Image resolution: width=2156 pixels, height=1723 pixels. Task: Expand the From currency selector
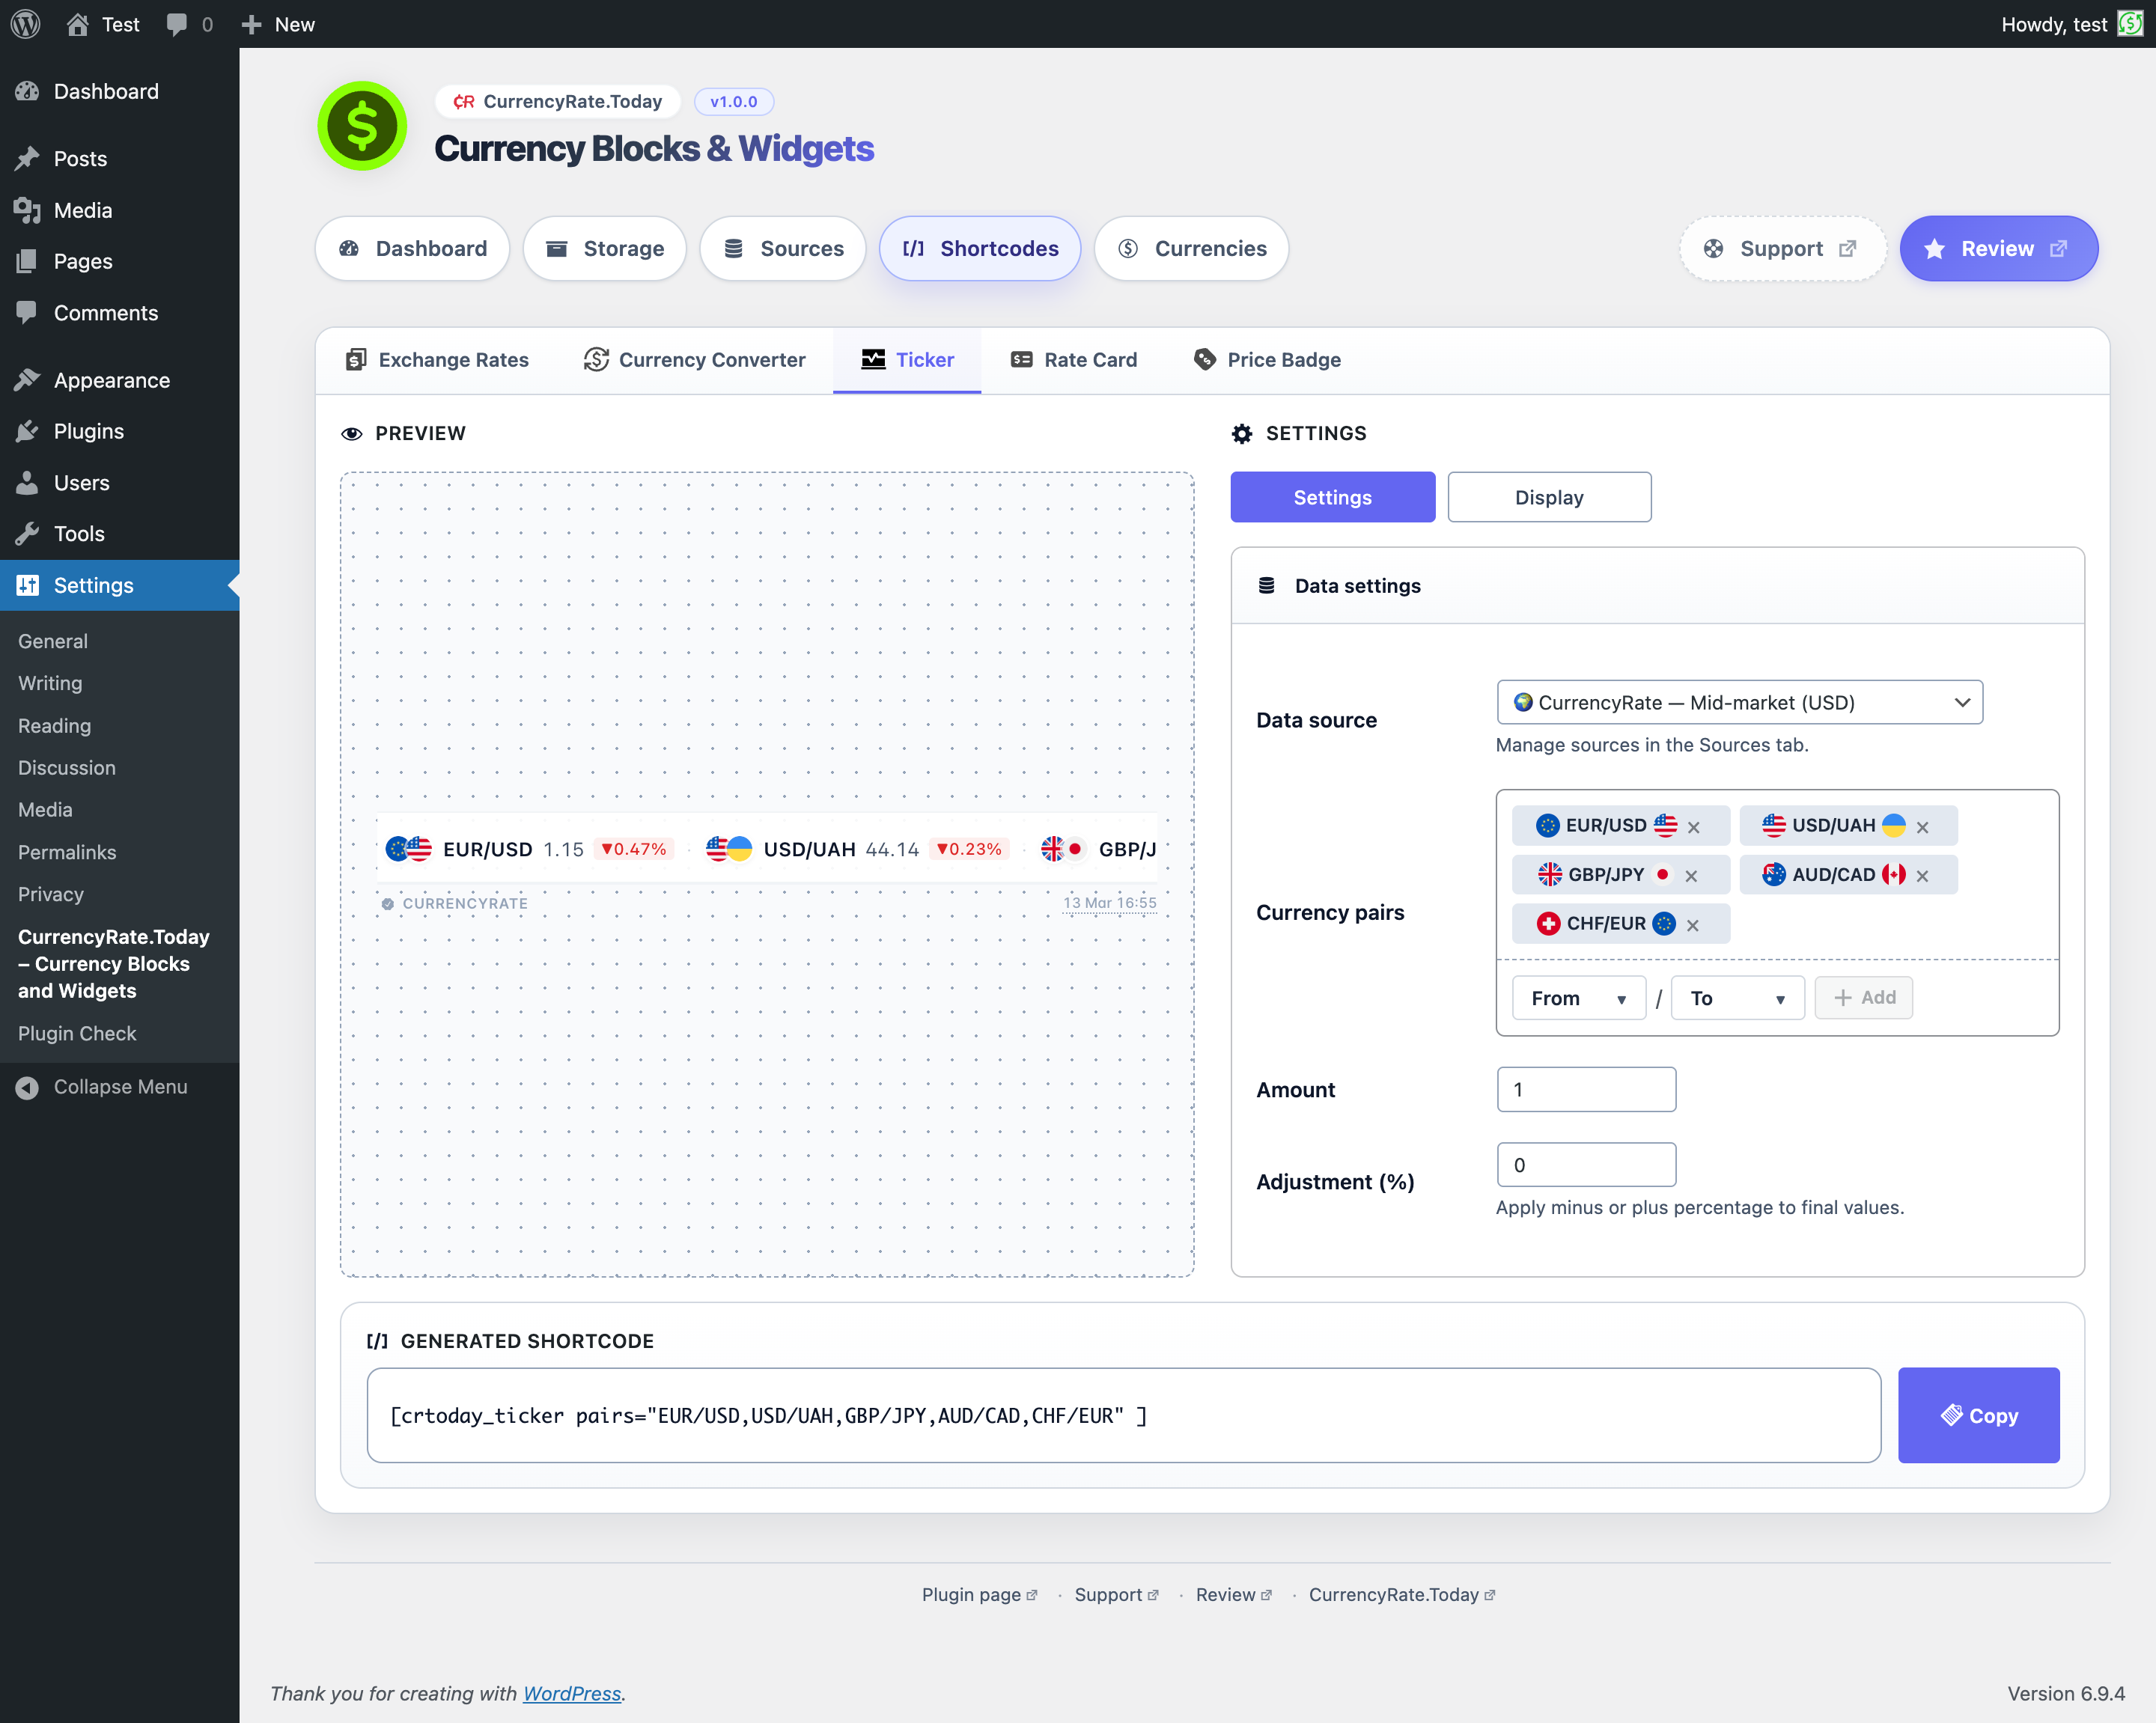pyautogui.click(x=1577, y=998)
